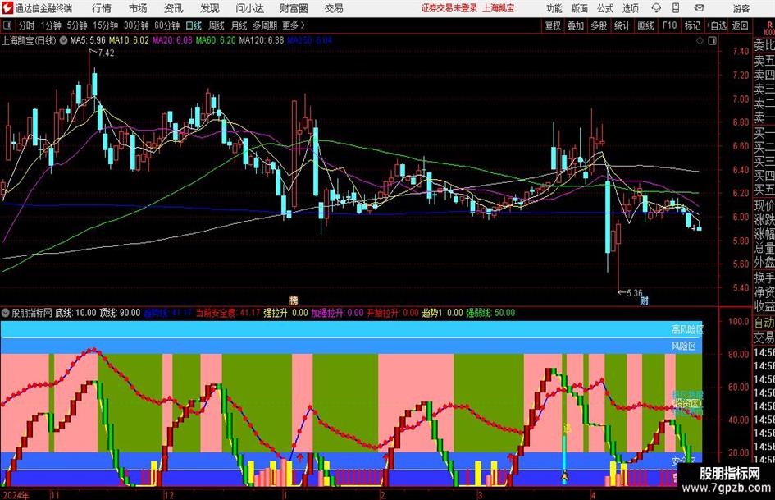Toggle the left sidebar panel icon

[7, 25]
